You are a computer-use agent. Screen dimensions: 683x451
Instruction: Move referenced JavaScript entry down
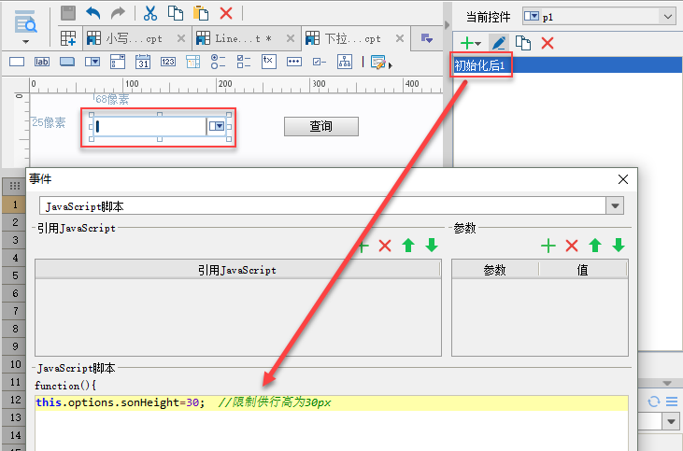pyautogui.click(x=432, y=246)
